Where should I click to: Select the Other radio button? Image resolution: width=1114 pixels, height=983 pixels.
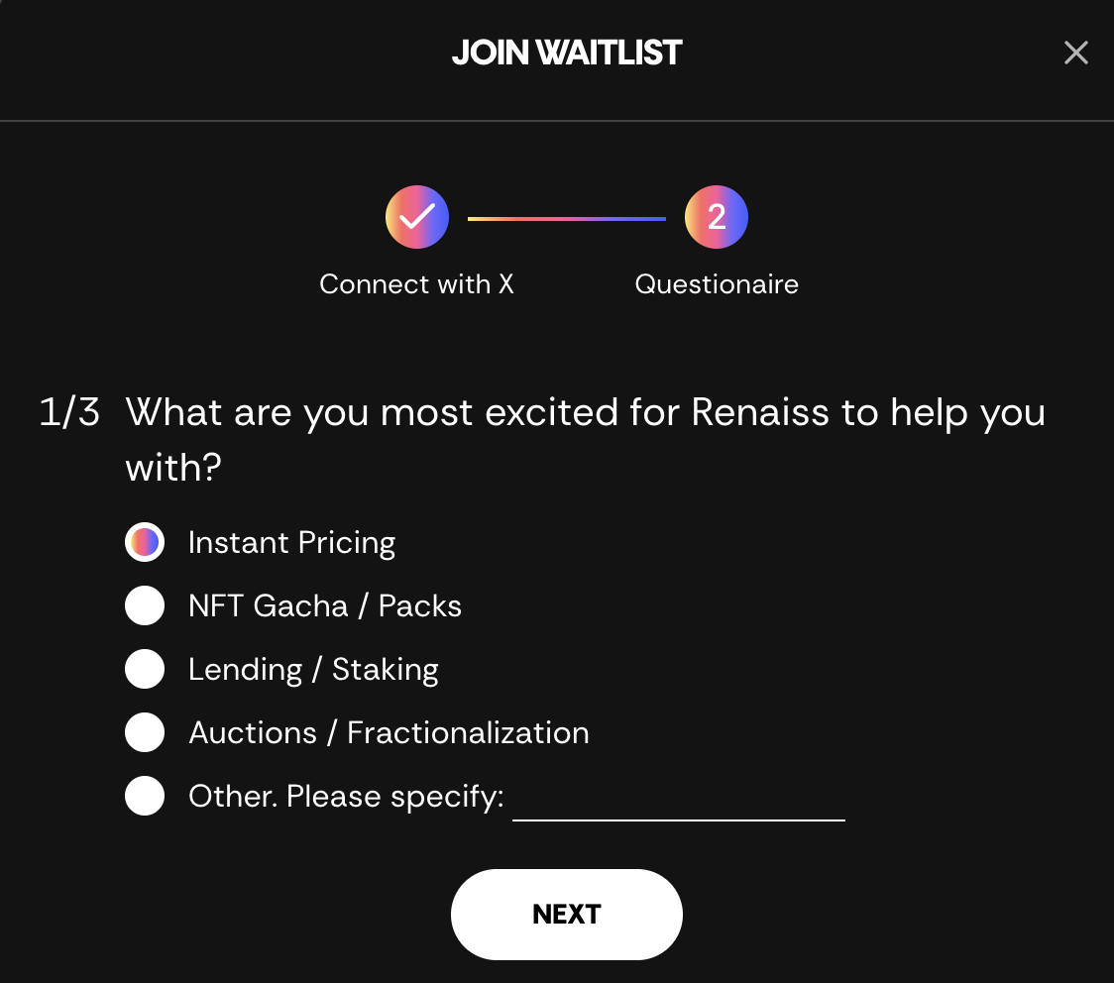(x=145, y=796)
